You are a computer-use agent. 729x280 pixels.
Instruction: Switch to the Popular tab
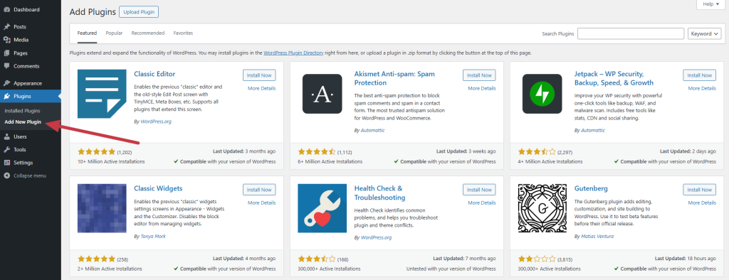pos(114,33)
